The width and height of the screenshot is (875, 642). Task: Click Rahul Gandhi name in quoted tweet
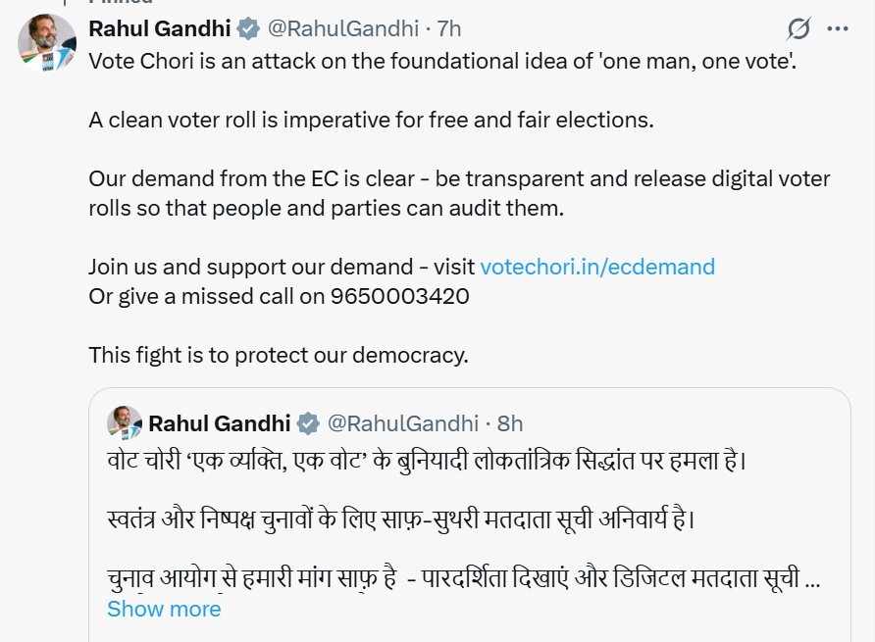(220, 423)
